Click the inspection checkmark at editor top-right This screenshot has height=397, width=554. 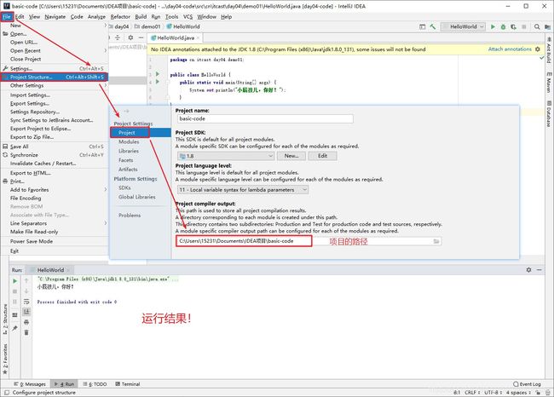541,58
